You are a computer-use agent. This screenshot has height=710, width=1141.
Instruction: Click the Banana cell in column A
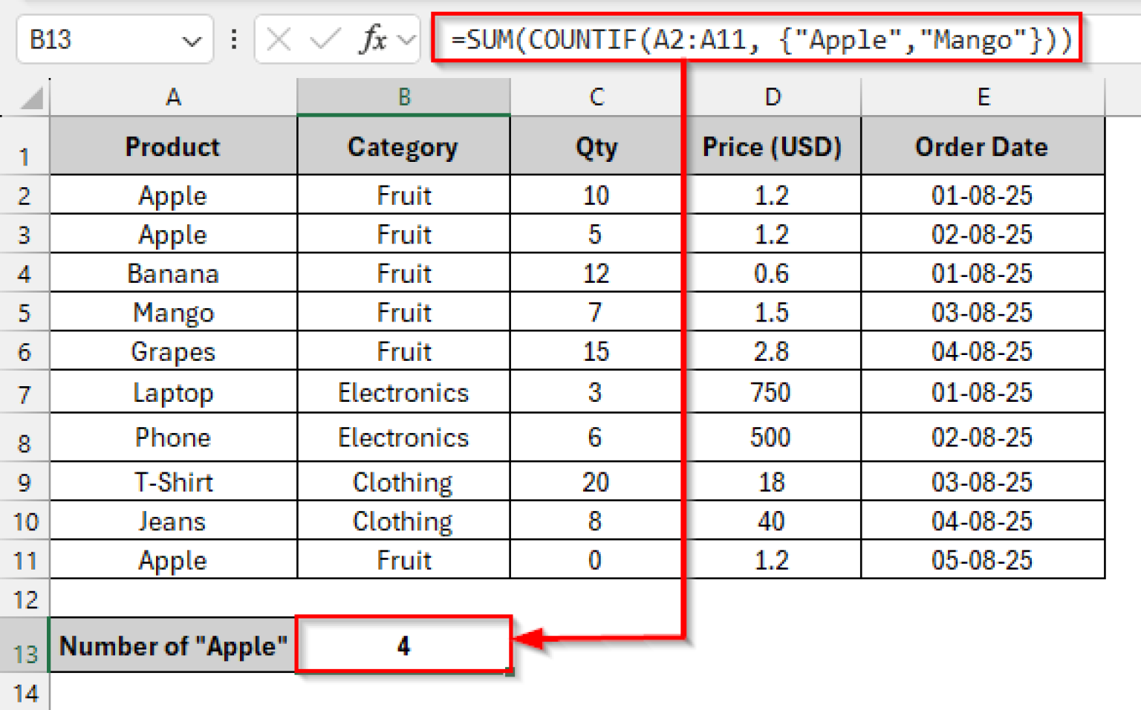(x=173, y=274)
